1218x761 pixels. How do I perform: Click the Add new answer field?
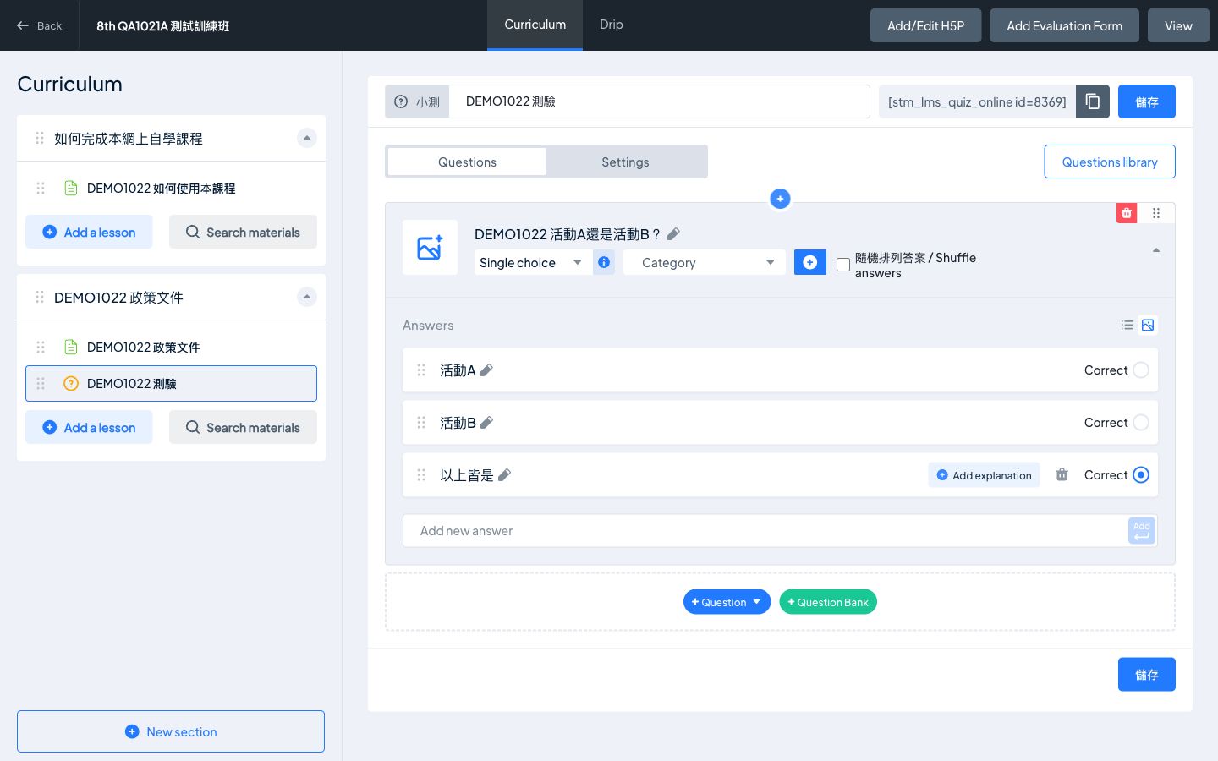pos(765,531)
